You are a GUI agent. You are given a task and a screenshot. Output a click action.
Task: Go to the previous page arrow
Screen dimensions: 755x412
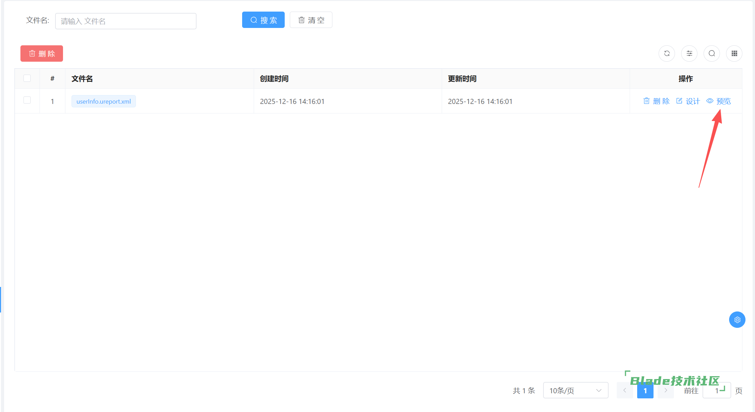point(625,391)
